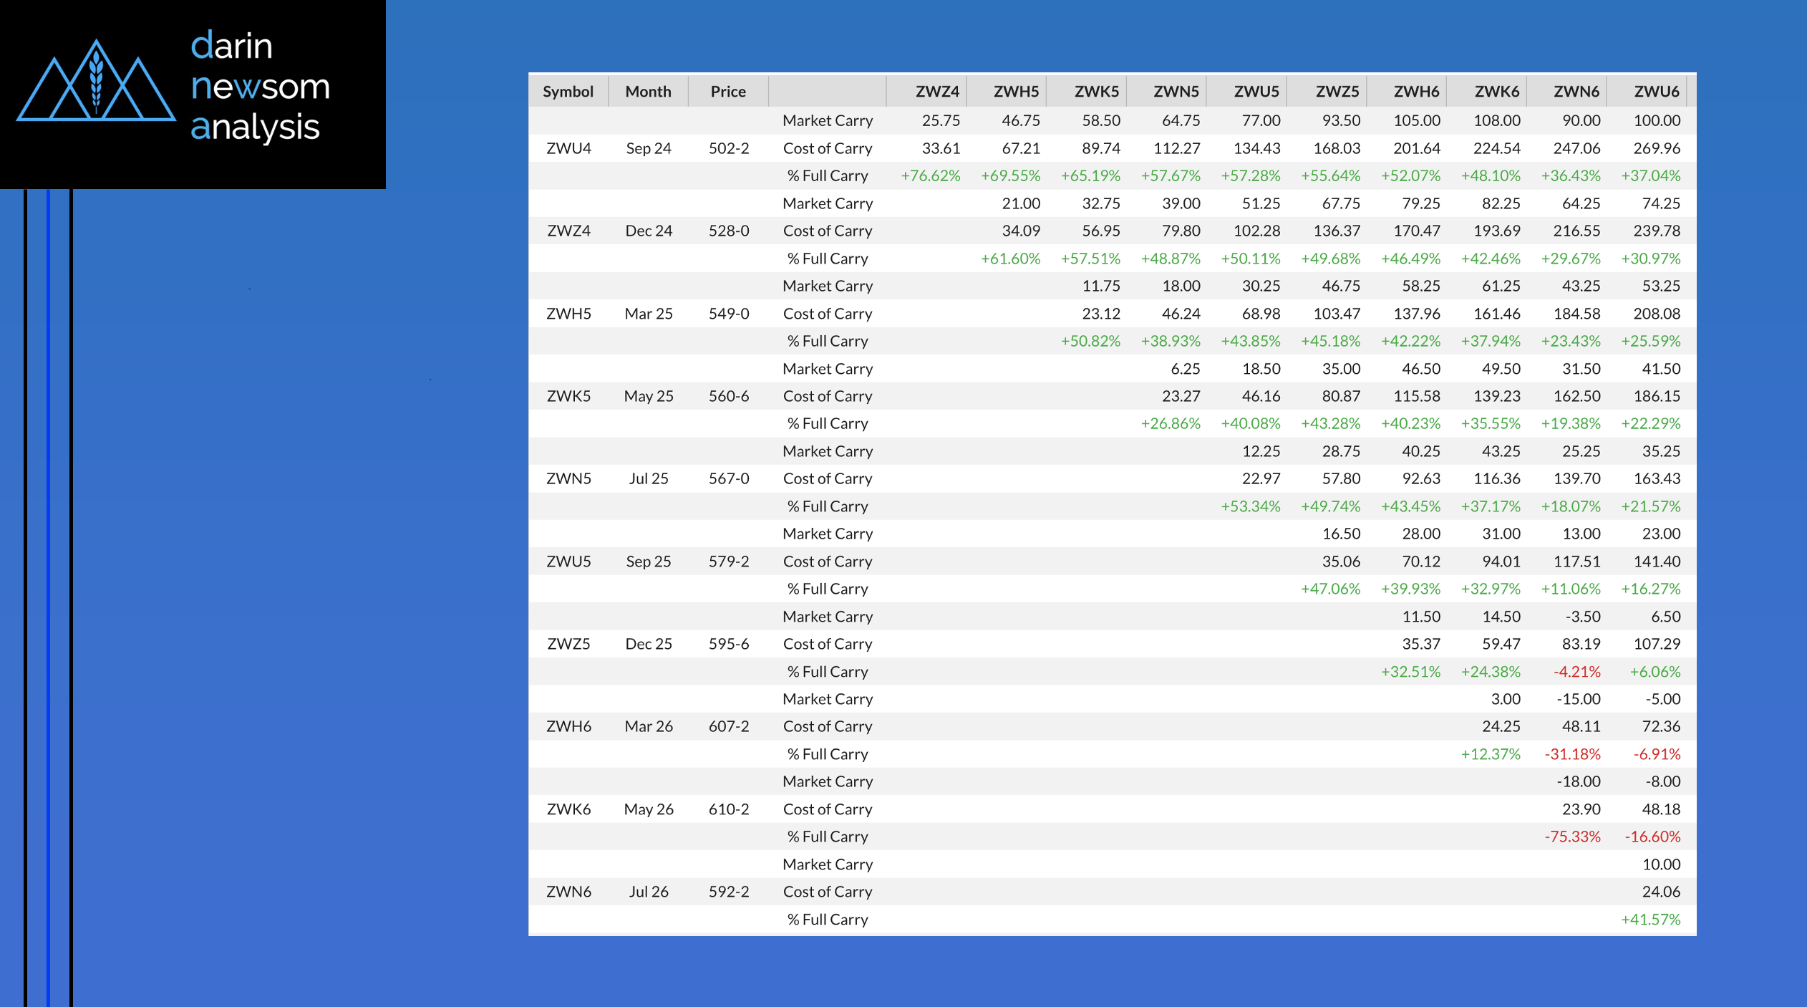Screen dimensions: 1807x1007
Task: Click the Darin Newsom Analysis mountain logo
Action: click(96, 80)
